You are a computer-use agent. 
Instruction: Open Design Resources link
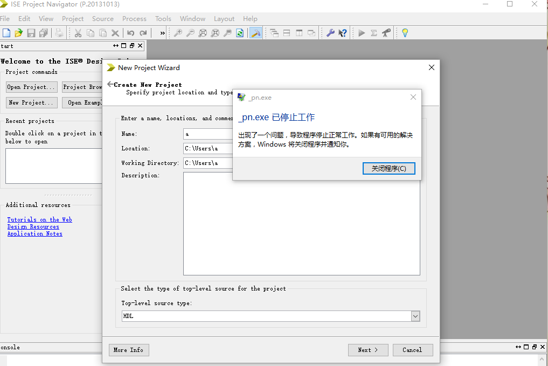click(x=33, y=226)
